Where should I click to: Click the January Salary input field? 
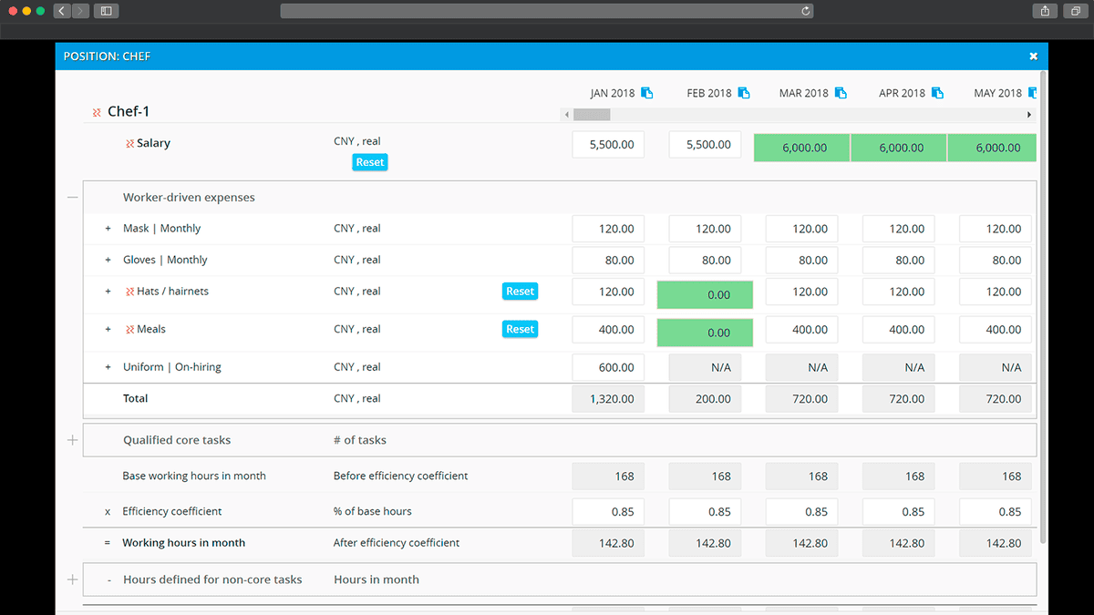(608, 145)
